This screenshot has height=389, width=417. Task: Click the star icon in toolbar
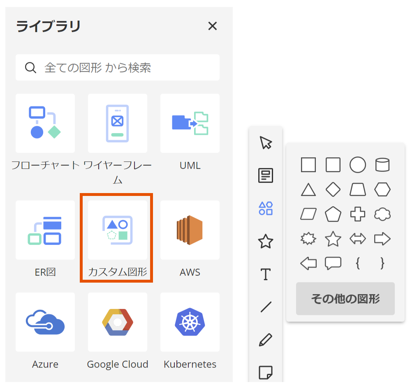click(266, 241)
